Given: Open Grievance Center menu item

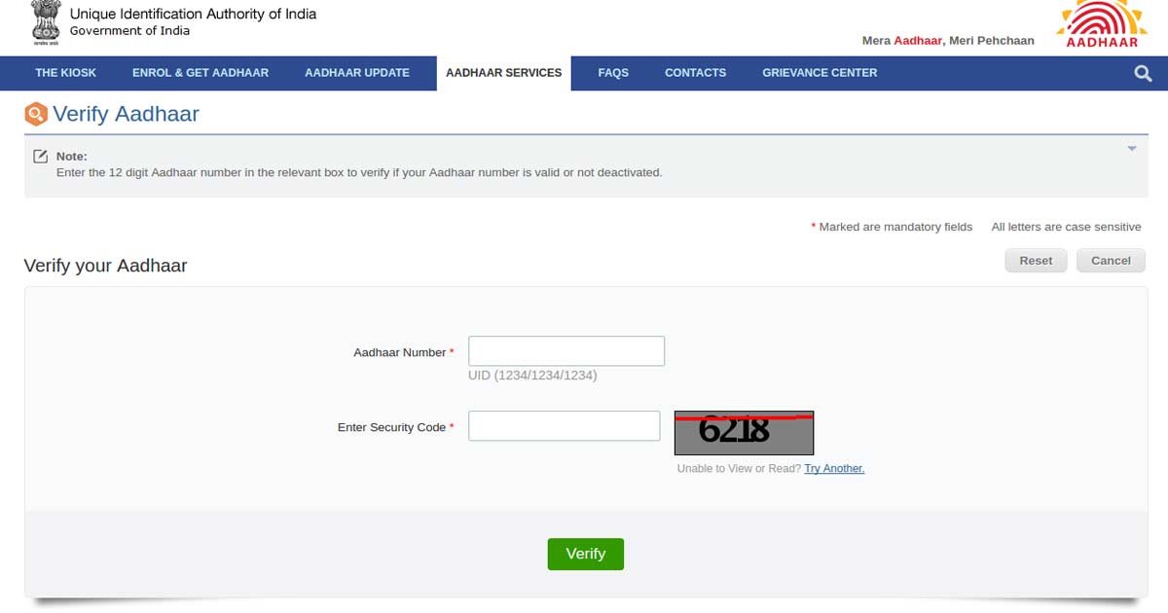Looking at the screenshot, I should click(820, 73).
